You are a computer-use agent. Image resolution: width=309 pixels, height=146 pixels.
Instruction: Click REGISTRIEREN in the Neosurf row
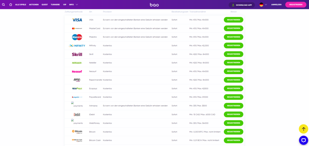pos(234,71)
